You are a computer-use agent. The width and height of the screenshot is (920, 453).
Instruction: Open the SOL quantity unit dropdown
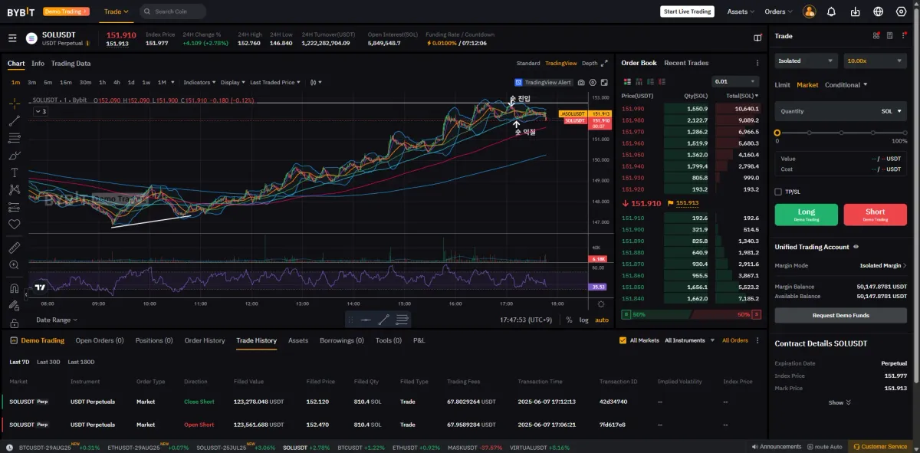tap(891, 111)
